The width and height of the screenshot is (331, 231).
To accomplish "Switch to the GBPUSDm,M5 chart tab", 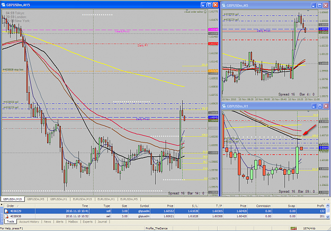I will tap(35, 199).
